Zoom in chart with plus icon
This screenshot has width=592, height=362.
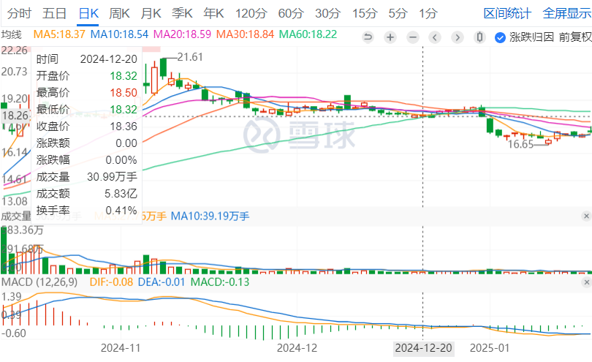[x=391, y=37]
